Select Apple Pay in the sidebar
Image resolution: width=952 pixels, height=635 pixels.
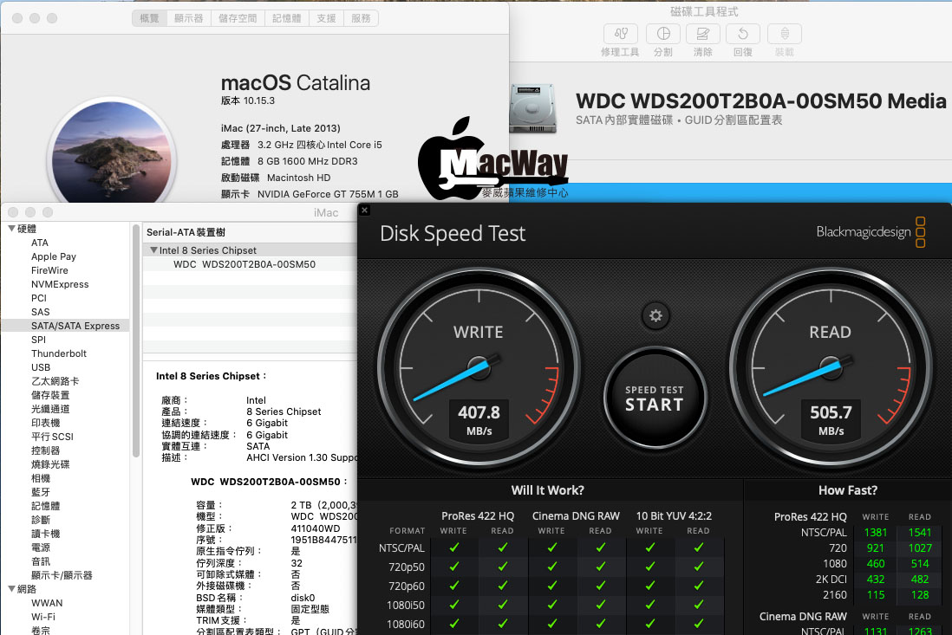(54, 256)
